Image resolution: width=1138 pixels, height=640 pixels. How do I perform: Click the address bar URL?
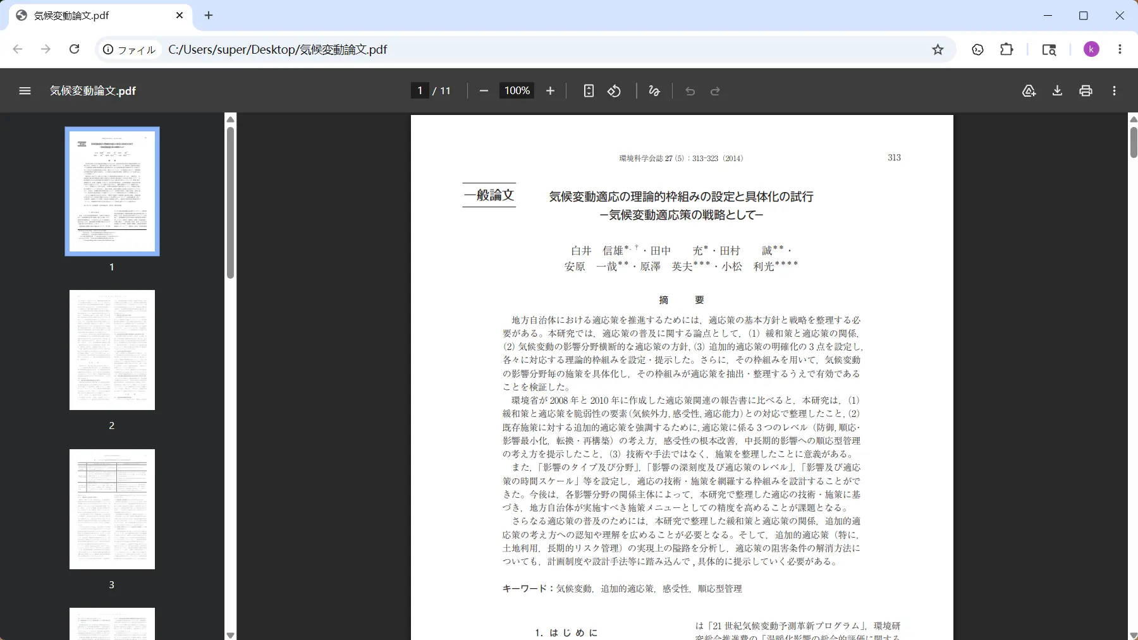tap(278, 49)
